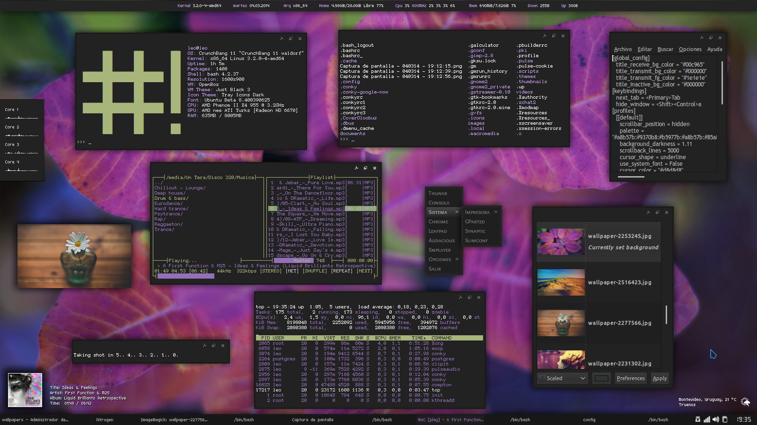Select wallpaper-2231302.jpg thumbnail
This screenshot has height=425, width=757.
pos(561,359)
